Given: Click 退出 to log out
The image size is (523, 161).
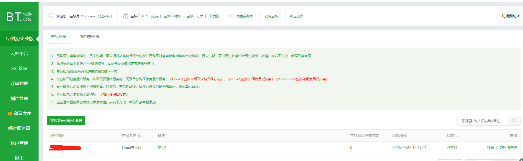Looking at the screenshot, I should (x=19, y=158).
